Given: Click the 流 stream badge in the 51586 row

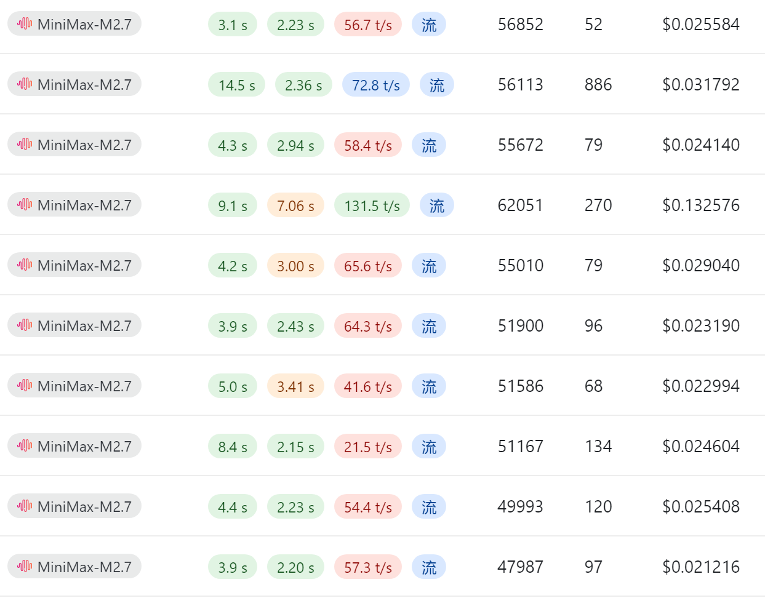Looking at the screenshot, I should tap(429, 386).
